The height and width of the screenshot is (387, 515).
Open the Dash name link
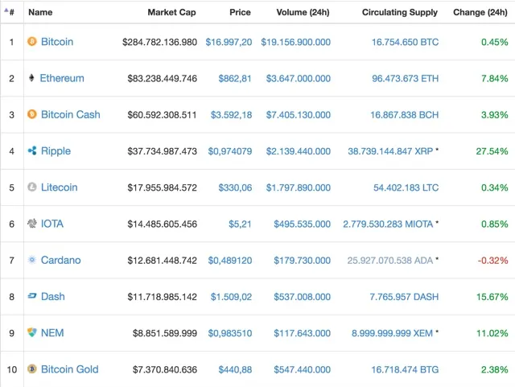53,297
